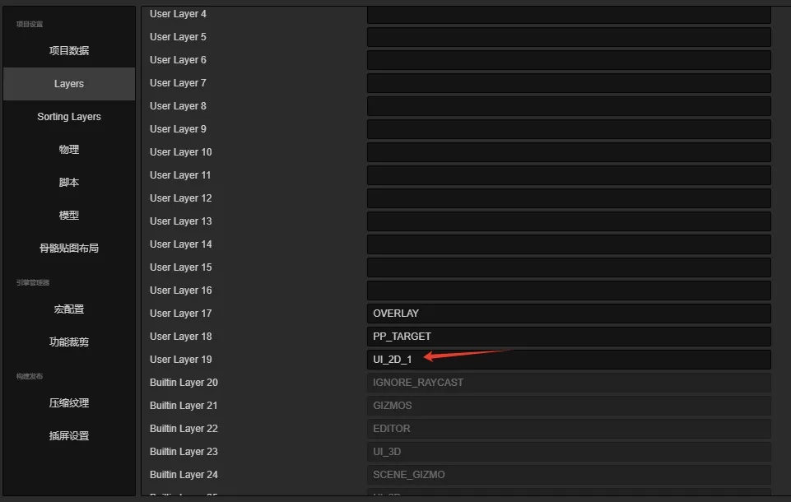Image resolution: width=791 pixels, height=502 pixels.
Task: Focus the User Layer 15 name field
Action: (569, 267)
